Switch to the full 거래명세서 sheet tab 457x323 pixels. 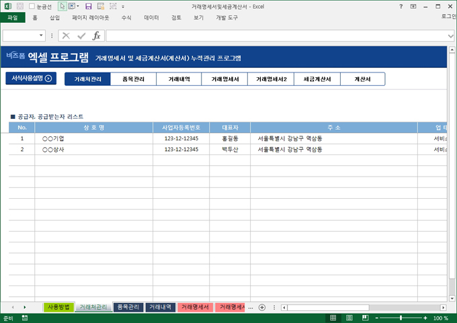[195, 307]
